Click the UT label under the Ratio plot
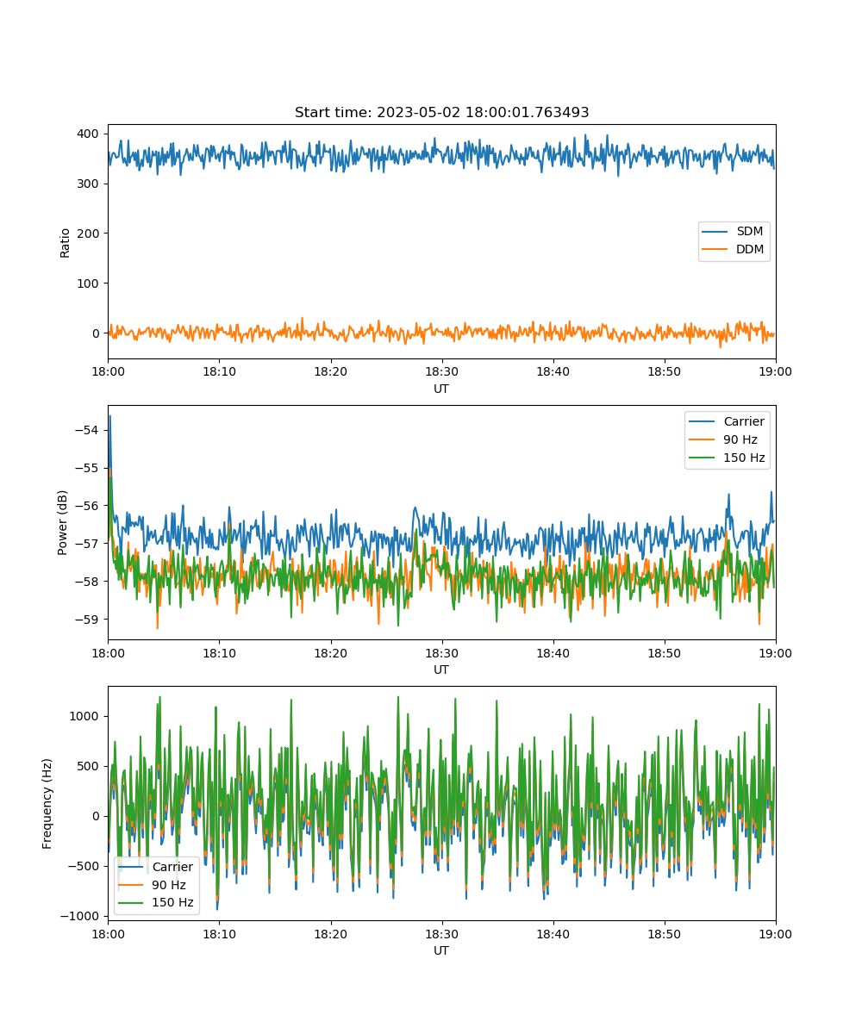This screenshot has height=1034, width=862. click(x=441, y=389)
